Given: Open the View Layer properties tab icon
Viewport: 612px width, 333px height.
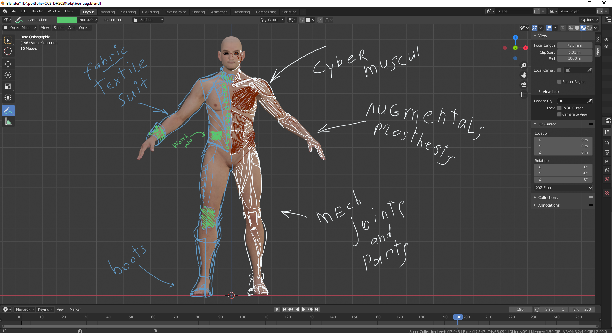Looking at the screenshot, I should [x=607, y=161].
